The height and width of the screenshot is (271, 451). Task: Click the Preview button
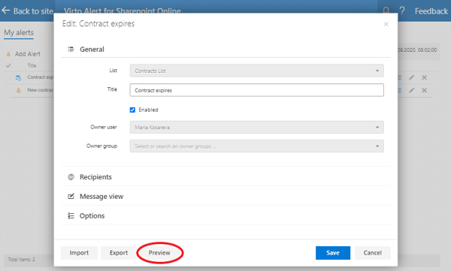(x=159, y=253)
